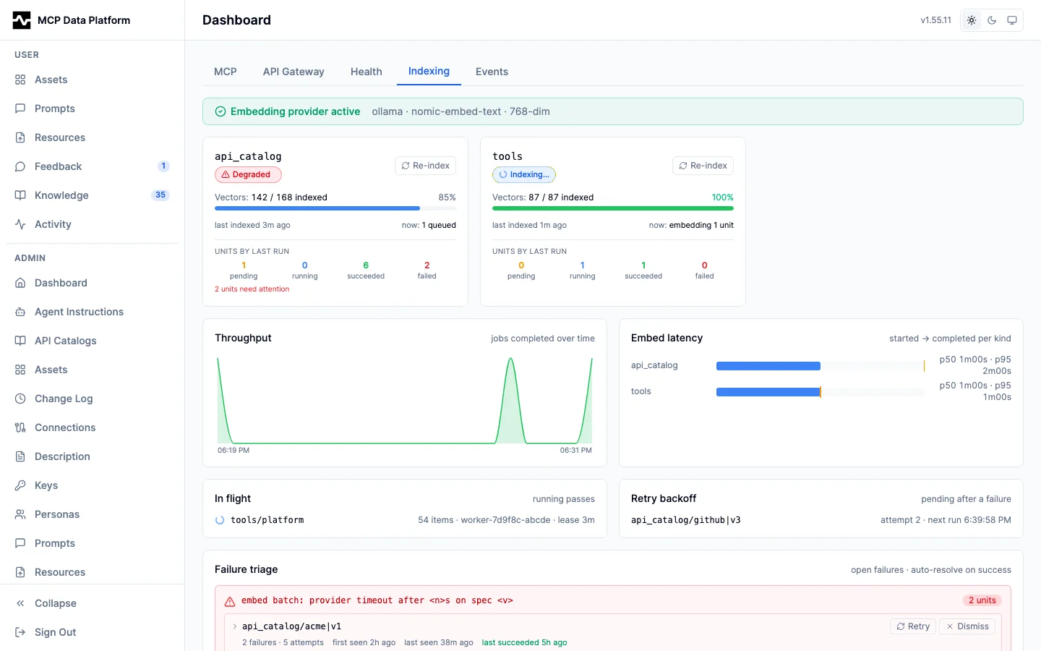The image size is (1041, 651).
Task: Open Change Log page
Action: point(92,399)
